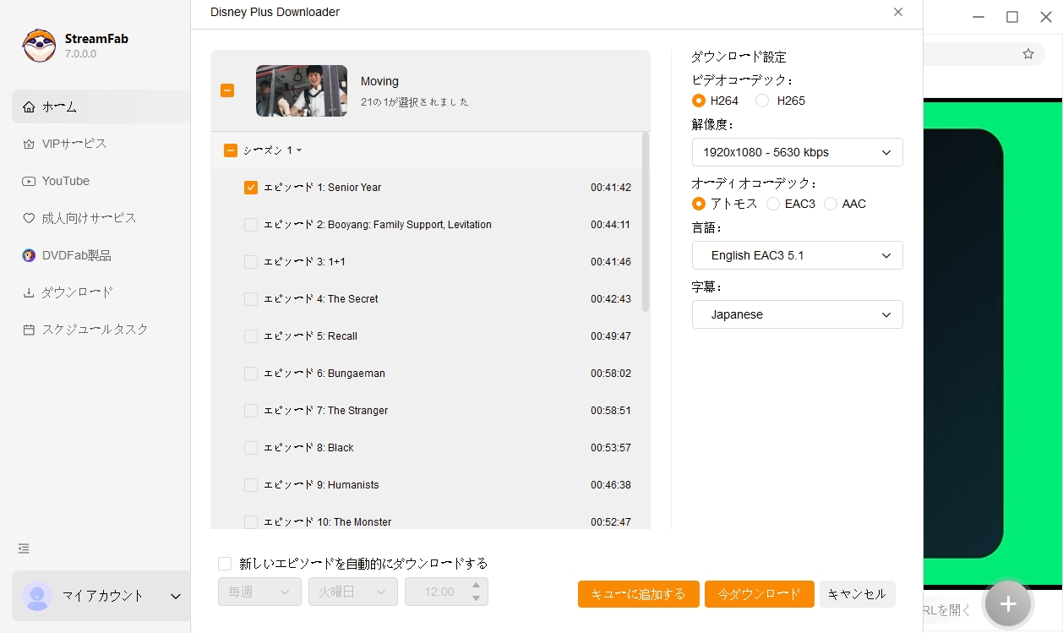Click the star bookmark icon

1028,54
